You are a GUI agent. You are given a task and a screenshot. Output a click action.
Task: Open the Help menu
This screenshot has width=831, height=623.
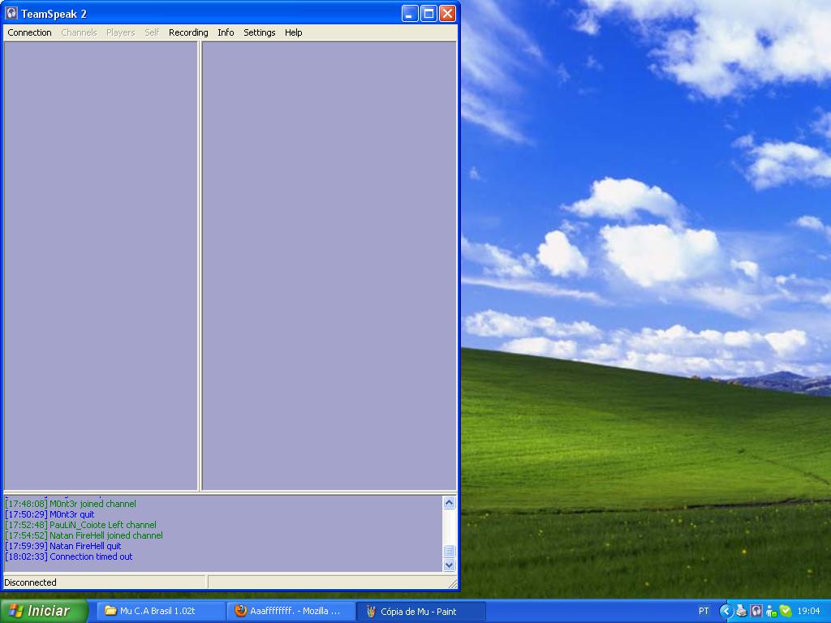point(293,32)
